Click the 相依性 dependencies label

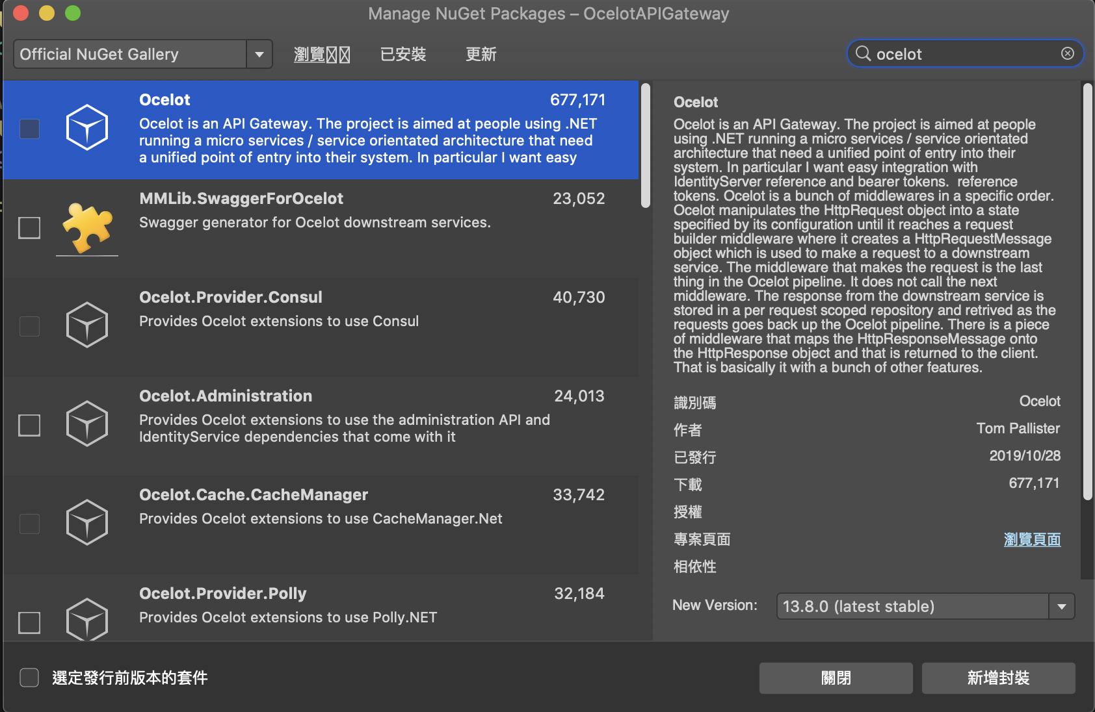coord(695,566)
